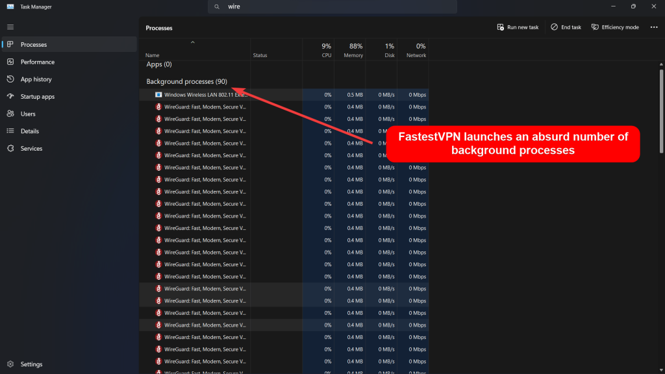This screenshot has width=665, height=374.
Task: Open the Details page
Action: click(x=30, y=131)
